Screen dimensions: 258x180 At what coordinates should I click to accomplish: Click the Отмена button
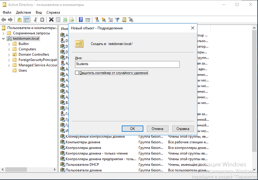pyautogui.click(x=158, y=129)
